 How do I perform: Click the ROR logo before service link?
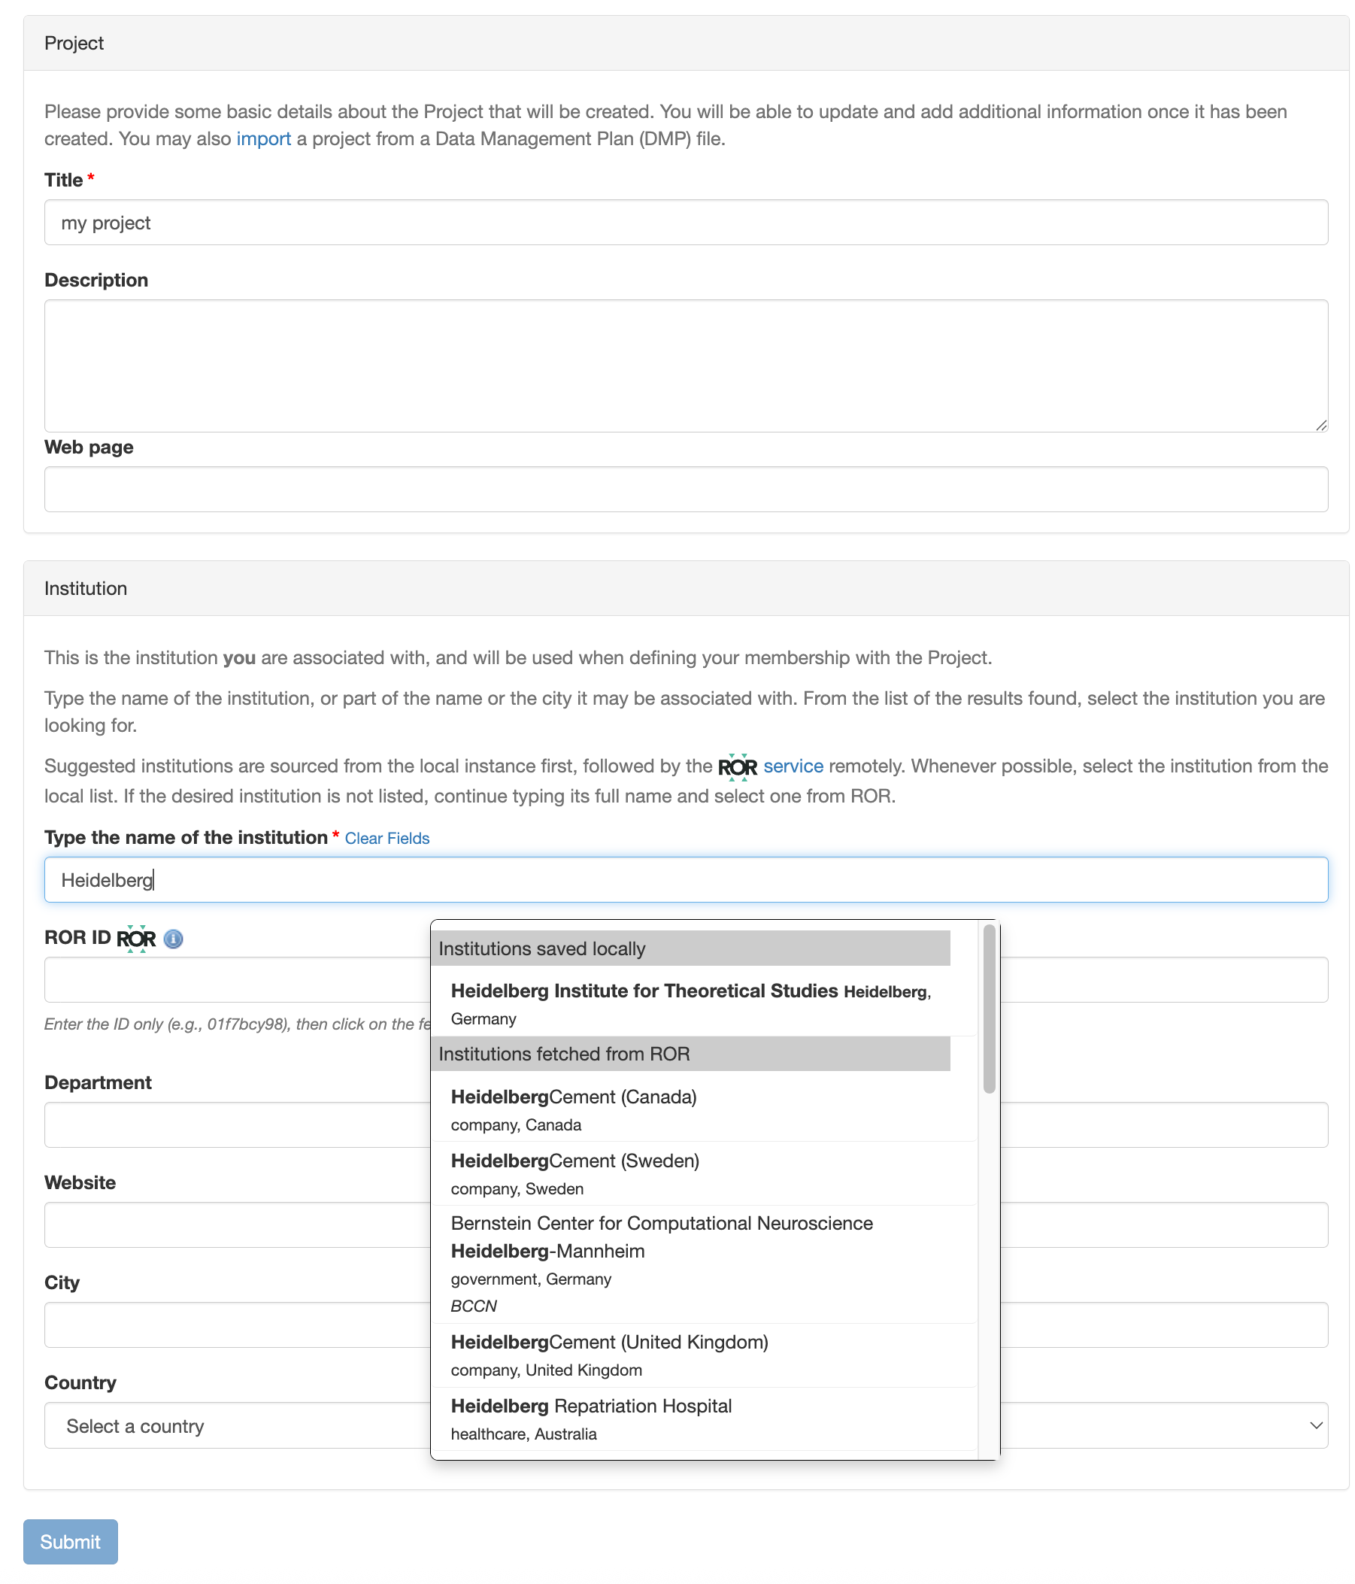pyautogui.click(x=737, y=766)
